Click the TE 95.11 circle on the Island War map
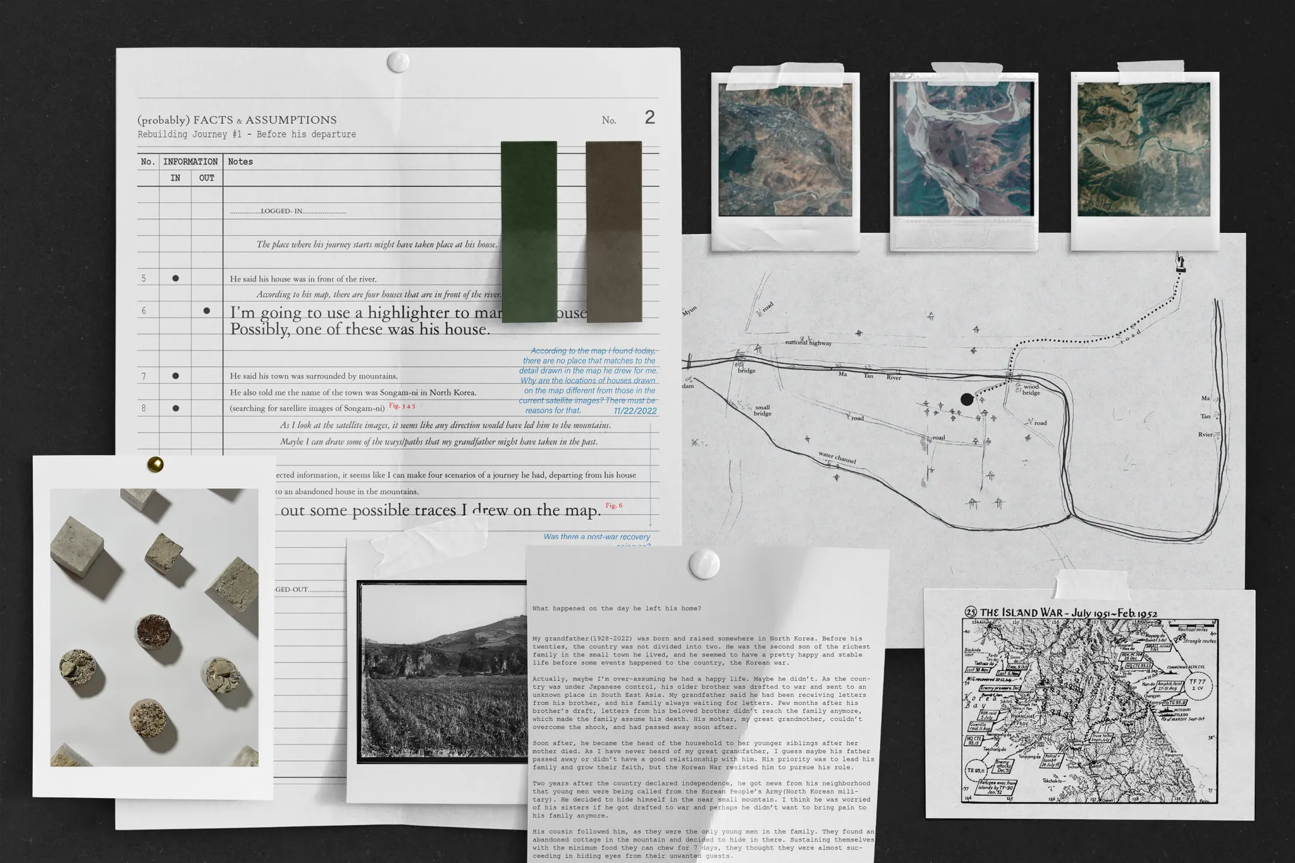Screen dimensions: 1295x863 tap(977, 771)
